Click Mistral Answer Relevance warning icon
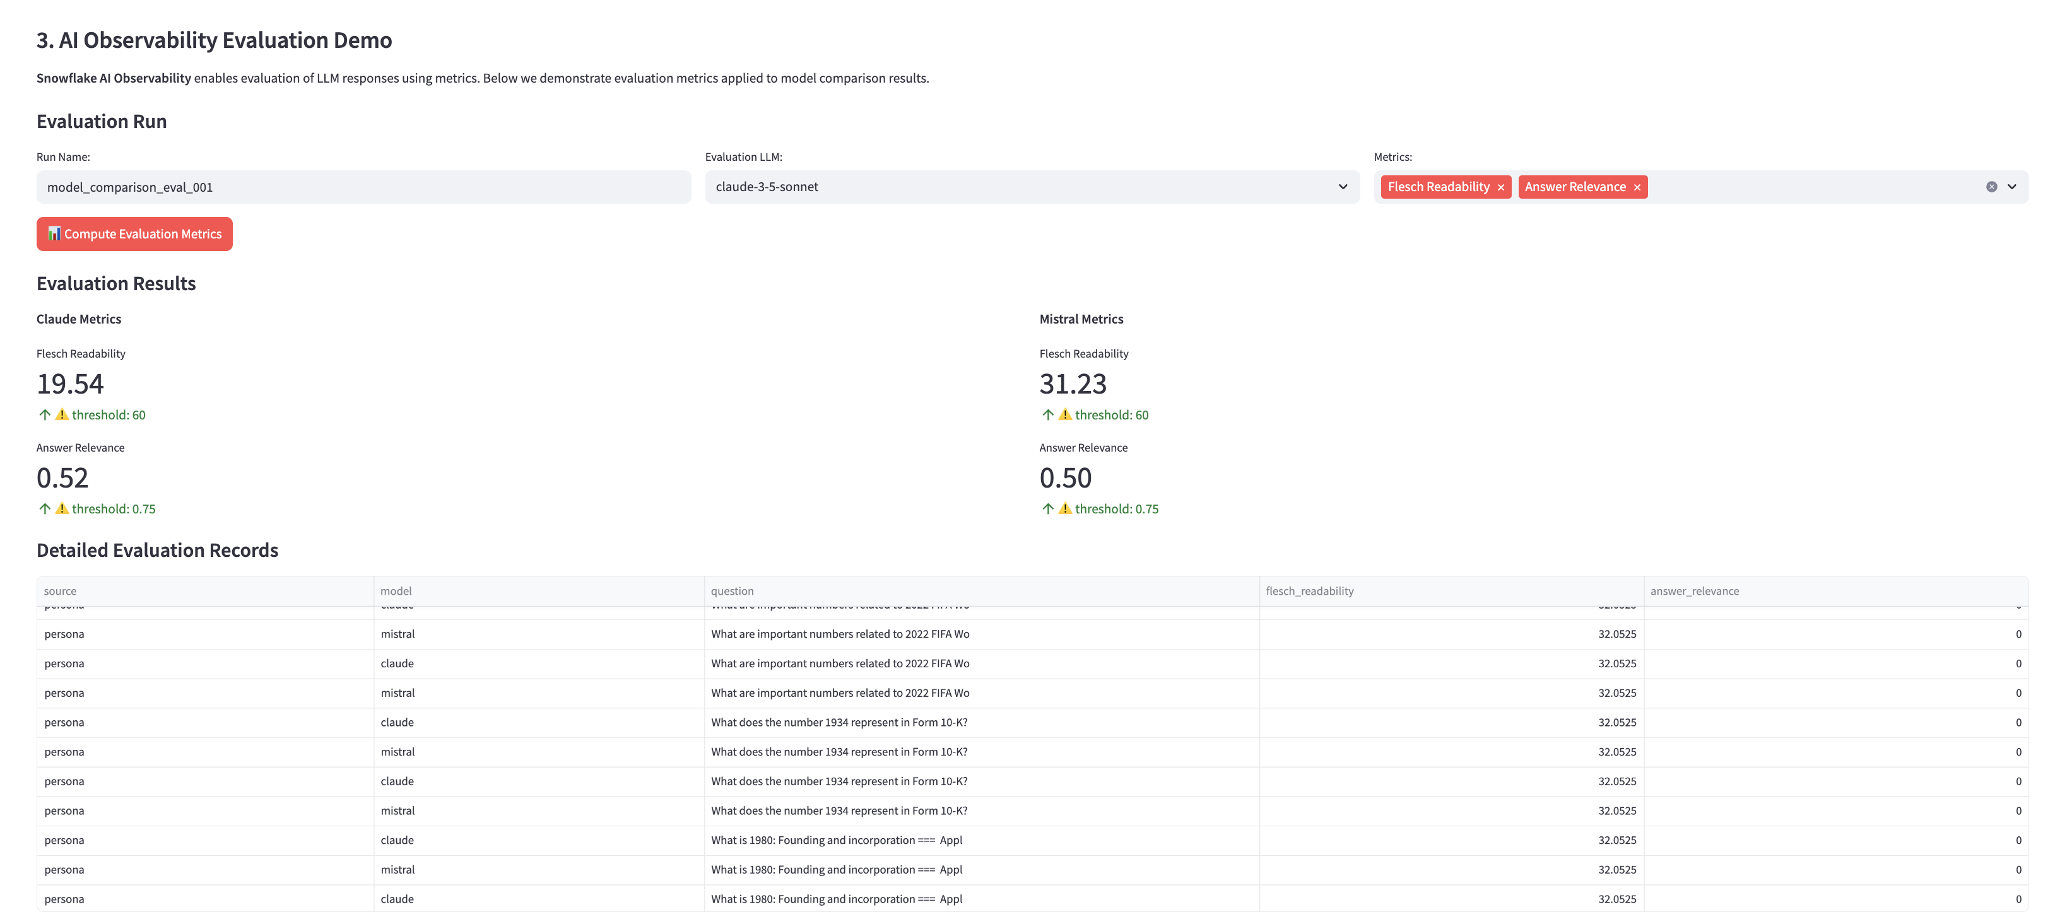The image size is (2072, 924). [1064, 509]
